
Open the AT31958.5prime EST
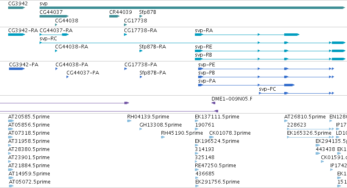tap(9, 145)
